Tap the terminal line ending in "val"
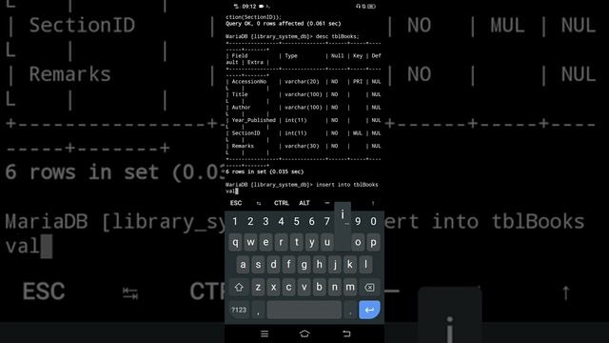The width and height of the screenshot is (609, 343). tap(232, 191)
